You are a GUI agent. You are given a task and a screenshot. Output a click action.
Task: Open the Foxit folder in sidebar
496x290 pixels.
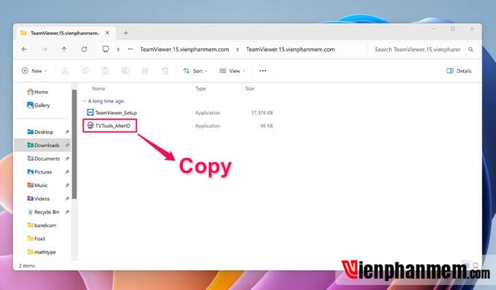36,239
